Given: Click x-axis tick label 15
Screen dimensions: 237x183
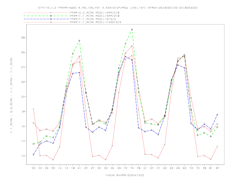Looking at the screenshot, I should point(66,168).
